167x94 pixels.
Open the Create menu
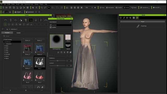(x=9, y=4)
